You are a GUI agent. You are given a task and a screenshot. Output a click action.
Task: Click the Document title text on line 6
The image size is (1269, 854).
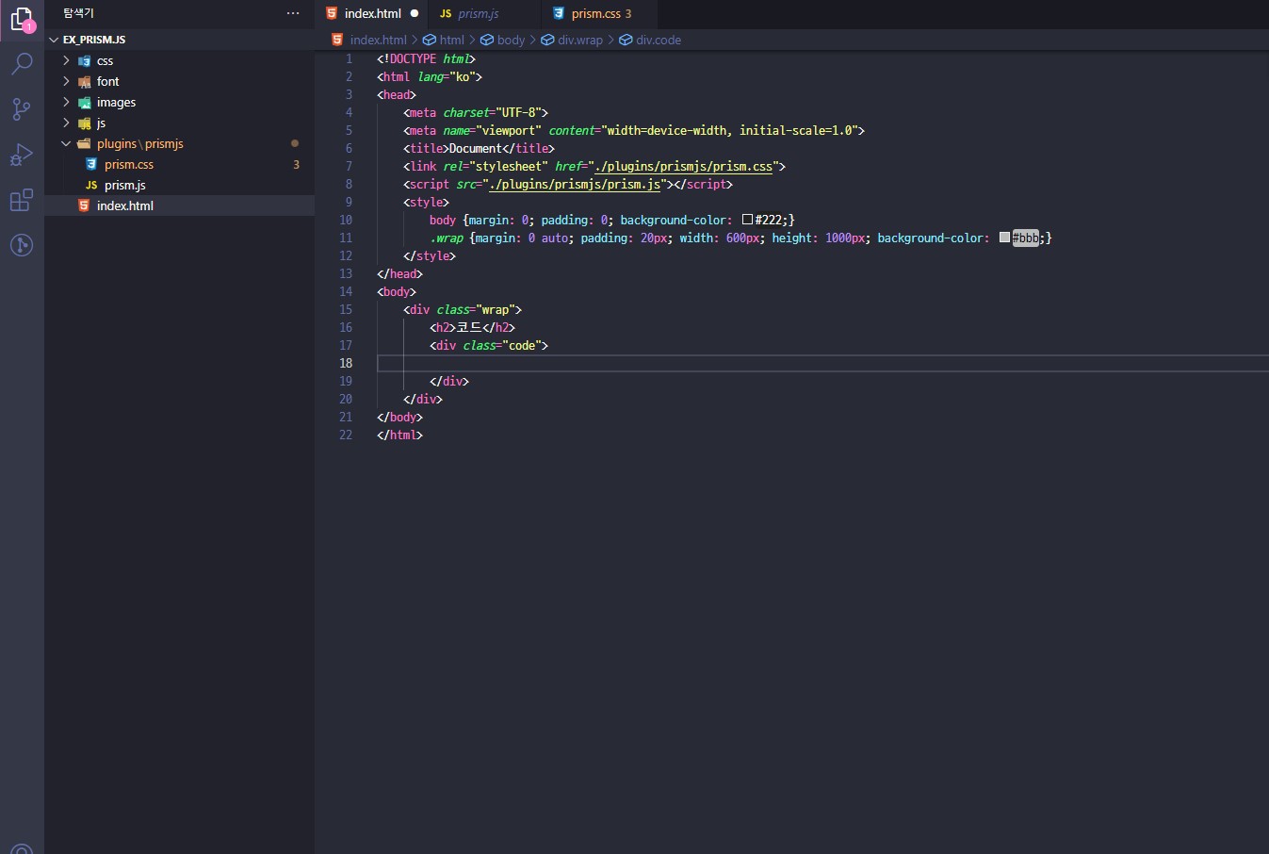(x=475, y=149)
